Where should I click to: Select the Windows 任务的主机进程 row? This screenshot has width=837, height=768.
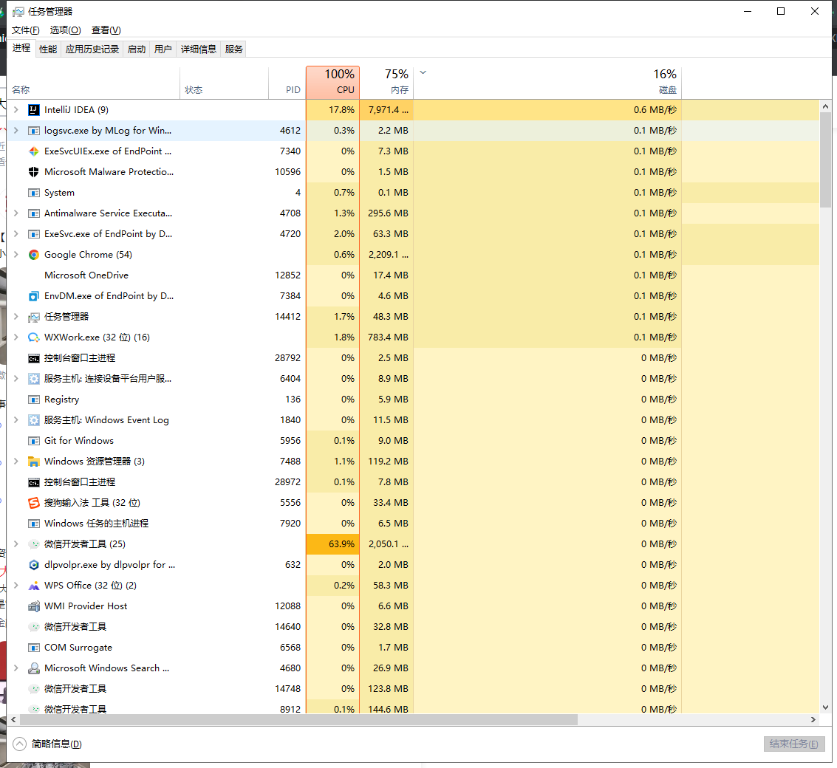point(413,524)
